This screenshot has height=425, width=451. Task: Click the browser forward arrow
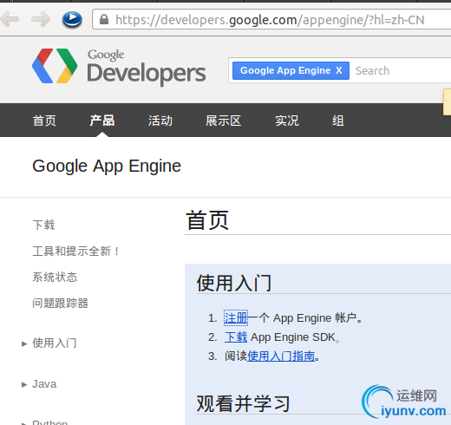(41, 19)
